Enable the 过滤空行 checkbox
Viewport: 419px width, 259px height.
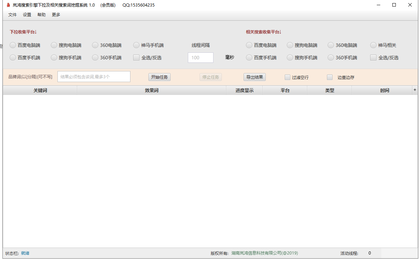click(288, 77)
